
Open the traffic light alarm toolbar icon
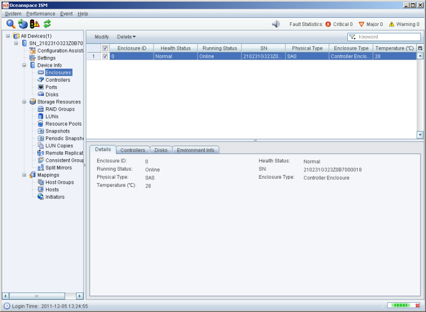(35, 24)
